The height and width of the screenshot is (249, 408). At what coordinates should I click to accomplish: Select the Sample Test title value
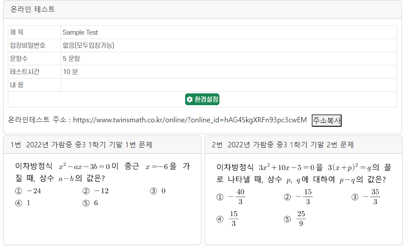[80, 32]
